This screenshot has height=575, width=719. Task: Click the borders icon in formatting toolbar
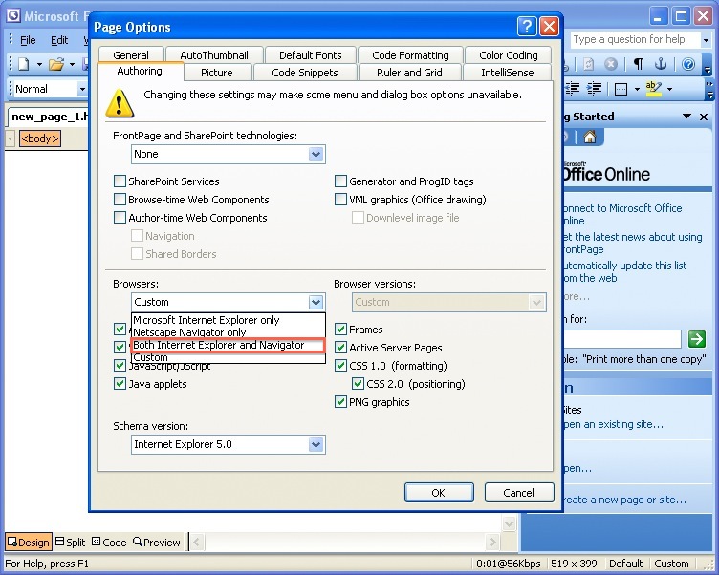pyautogui.click(x=621, y=89)
